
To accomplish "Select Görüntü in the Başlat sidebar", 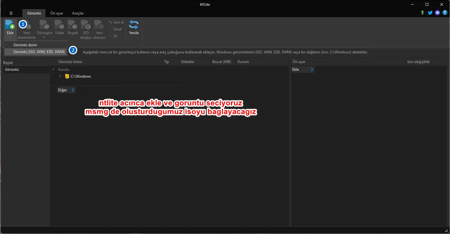I will coord(26,70).
